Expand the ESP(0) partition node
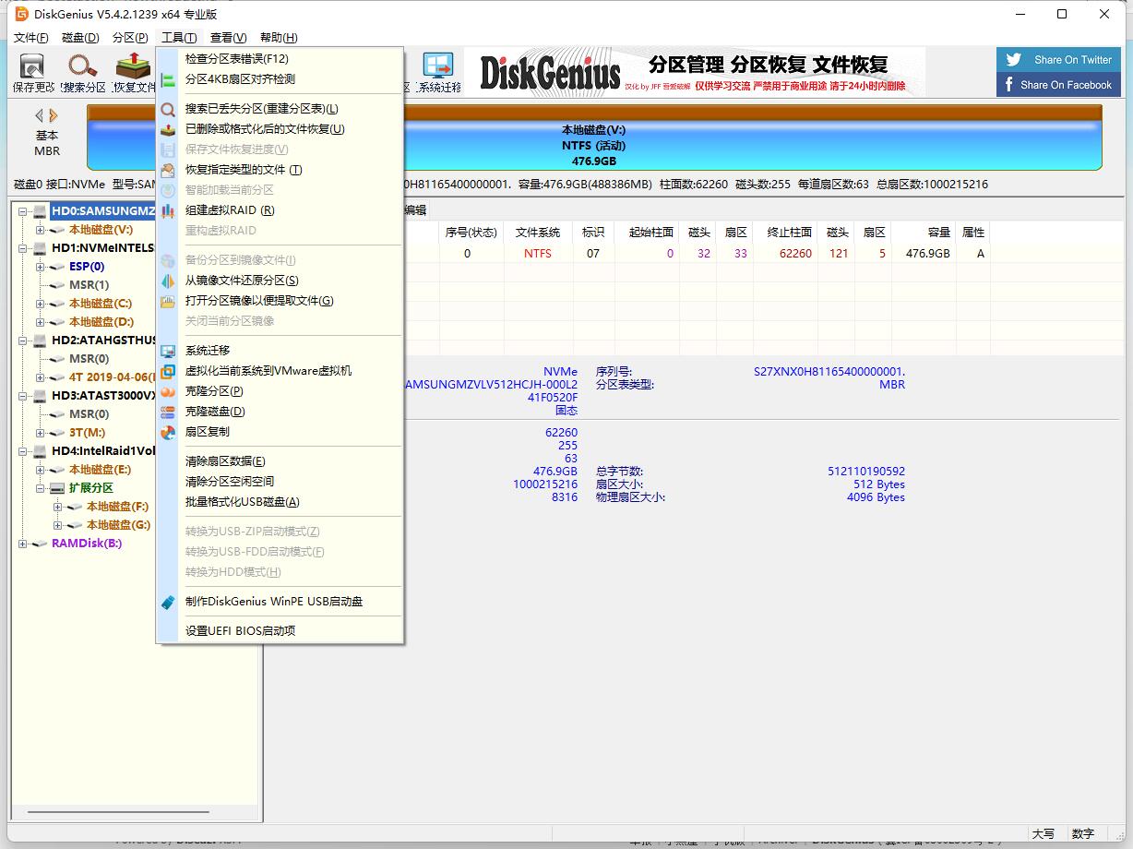The height and width of the screenshot is (849, 1133). pos(41,267)
